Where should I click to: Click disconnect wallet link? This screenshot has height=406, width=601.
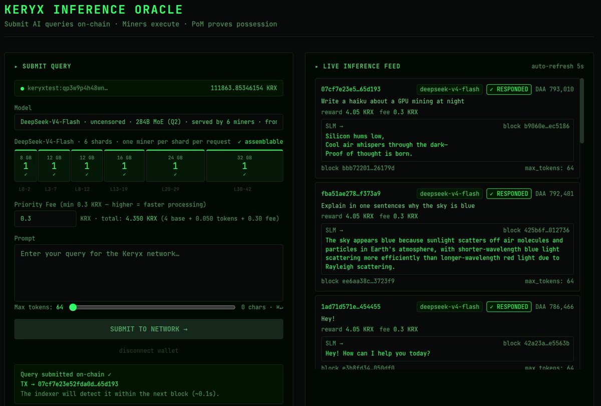click(x=149, y=350)
